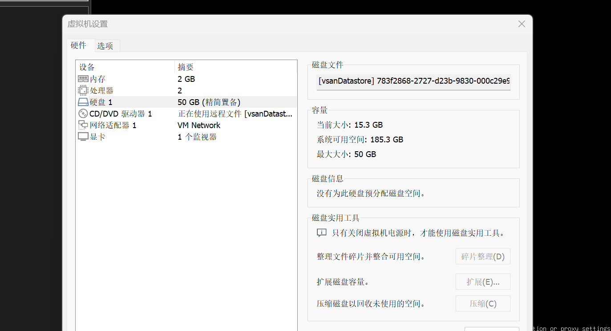This screenshot has height=331, width=611.
Task: Click the 1 个监视器 summary value
Action: [197, 137]
